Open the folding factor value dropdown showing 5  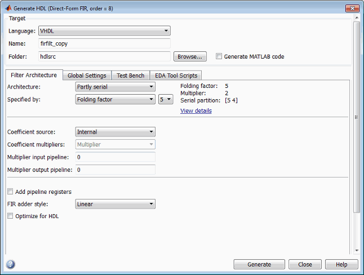coord(166,99)
